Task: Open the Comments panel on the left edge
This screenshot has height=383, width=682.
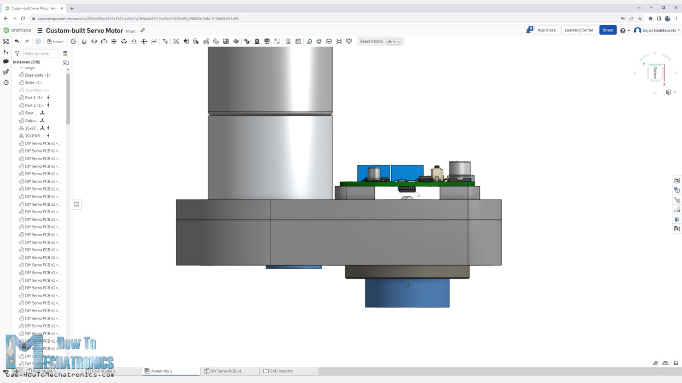Action: pos(6,61)
